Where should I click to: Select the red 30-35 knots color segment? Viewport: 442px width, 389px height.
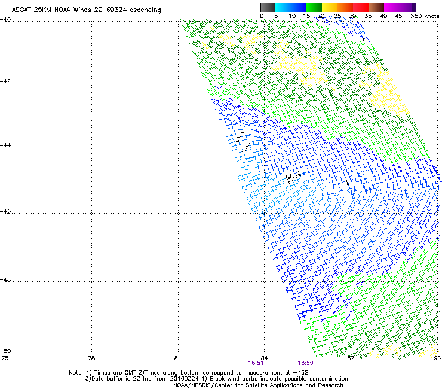point(361,7)
